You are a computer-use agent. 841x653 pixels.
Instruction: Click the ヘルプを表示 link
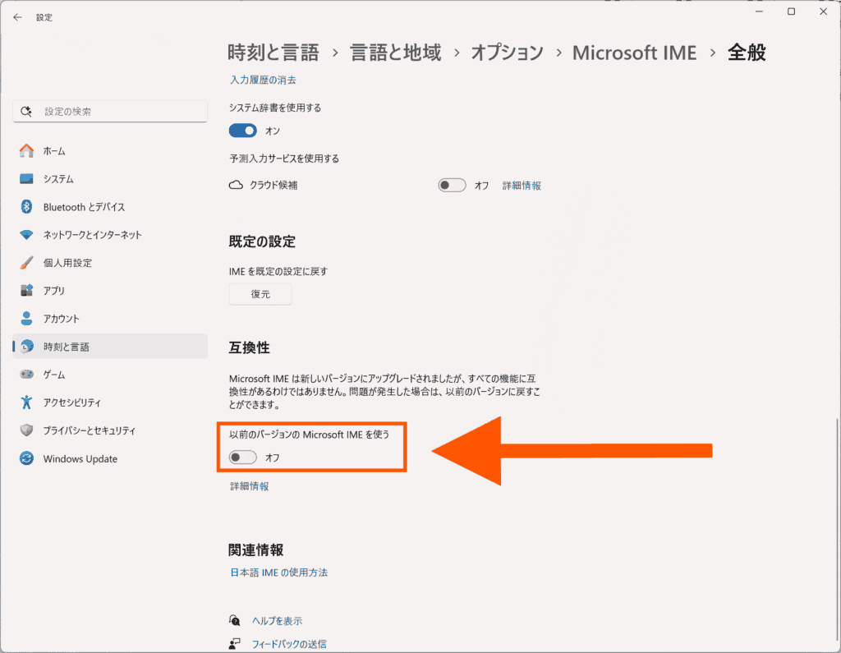[278, 621]
